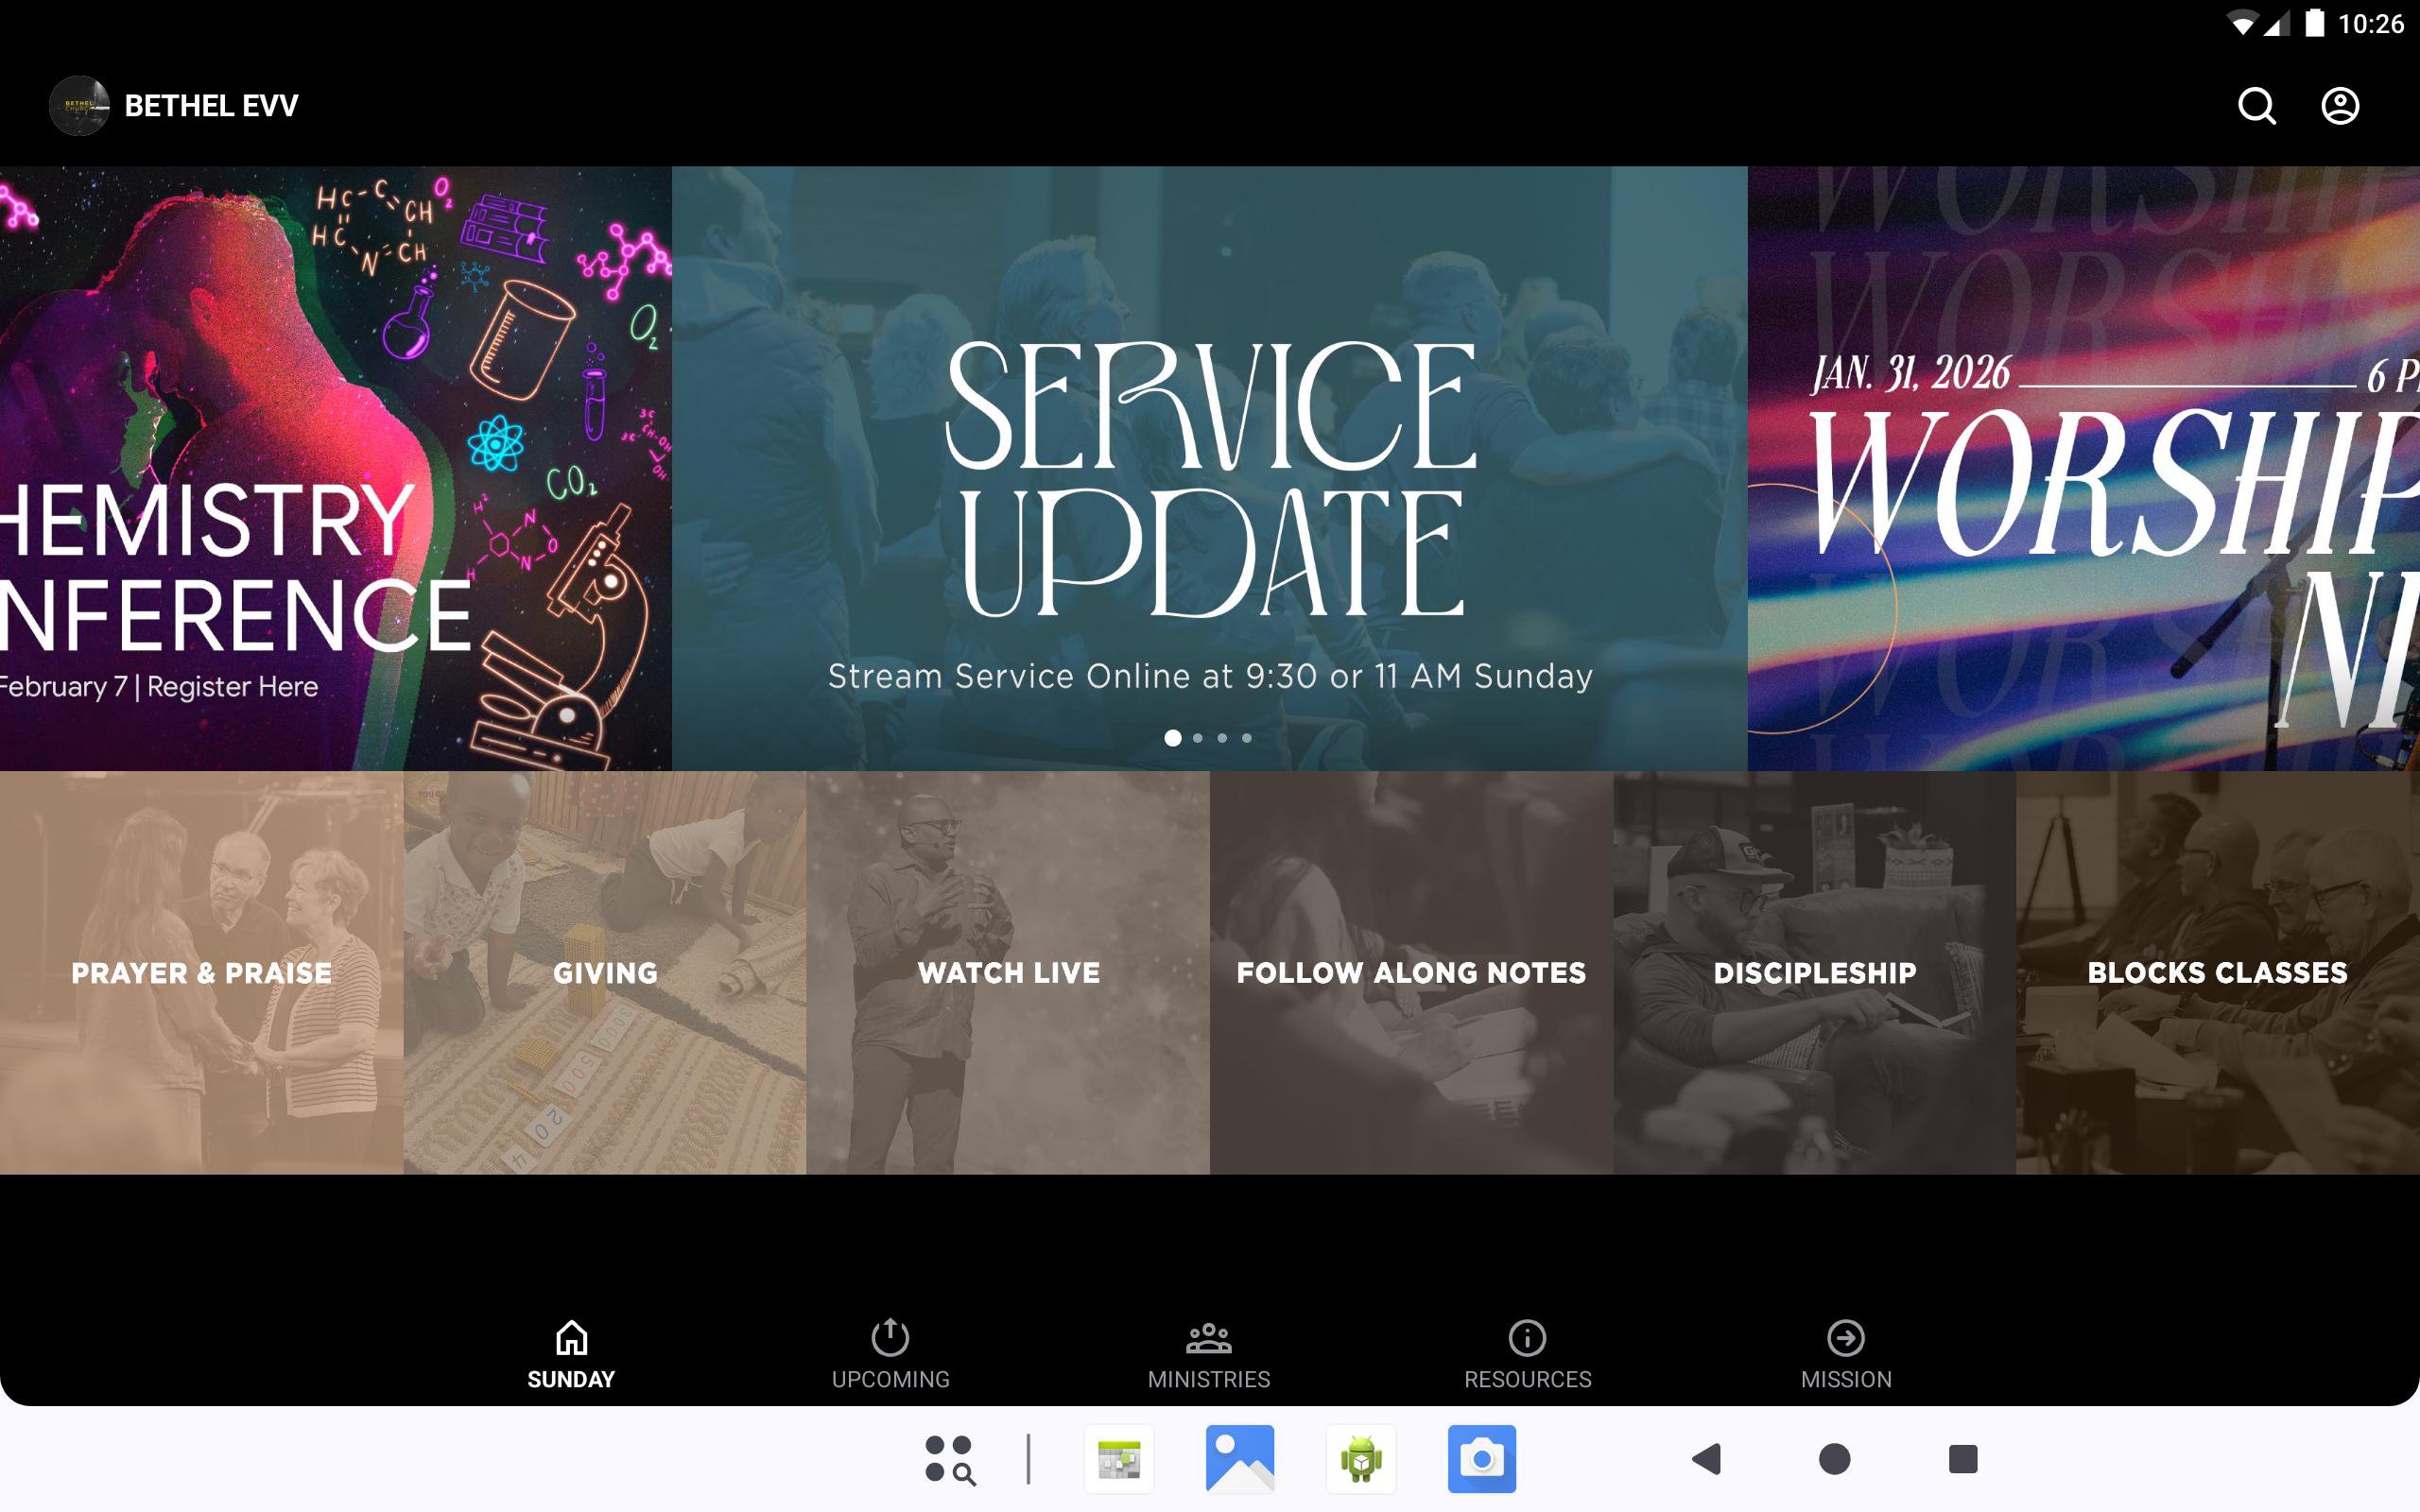Go to the Mission tab
Image resolution: width=2420 pixels, height=1512 pixels.
(1845, 1354)
